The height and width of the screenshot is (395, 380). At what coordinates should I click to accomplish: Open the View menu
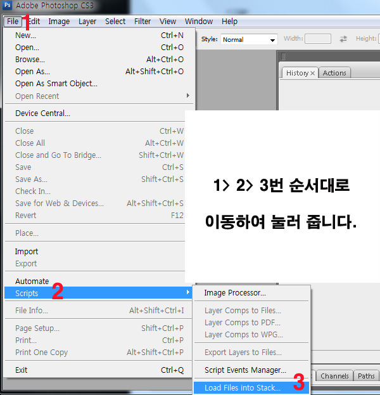click(168, 22)
